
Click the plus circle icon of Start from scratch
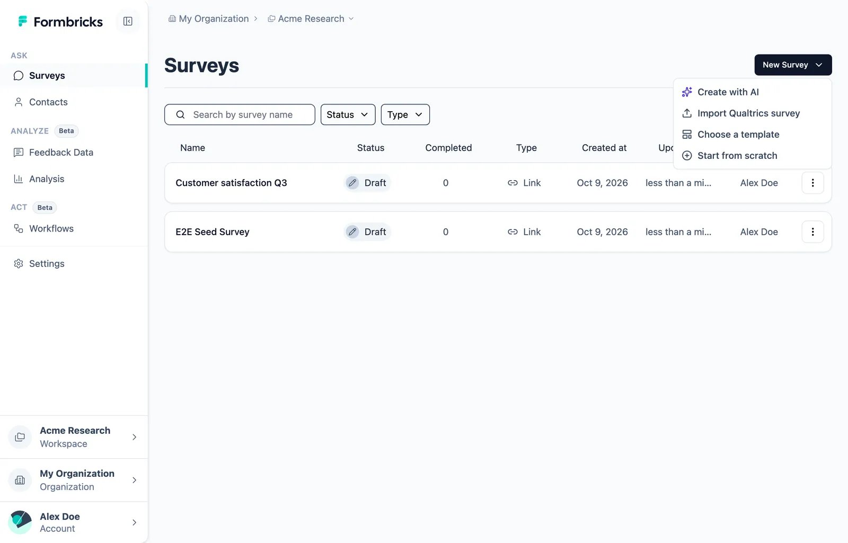tap(687, 156)
